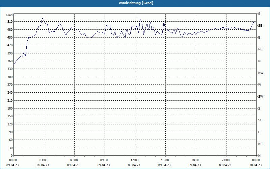Click compass label S level with 180 Grad
Screen dimensions: 270x169
tap(259, 108)
